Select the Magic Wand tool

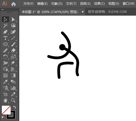(5, 26)
